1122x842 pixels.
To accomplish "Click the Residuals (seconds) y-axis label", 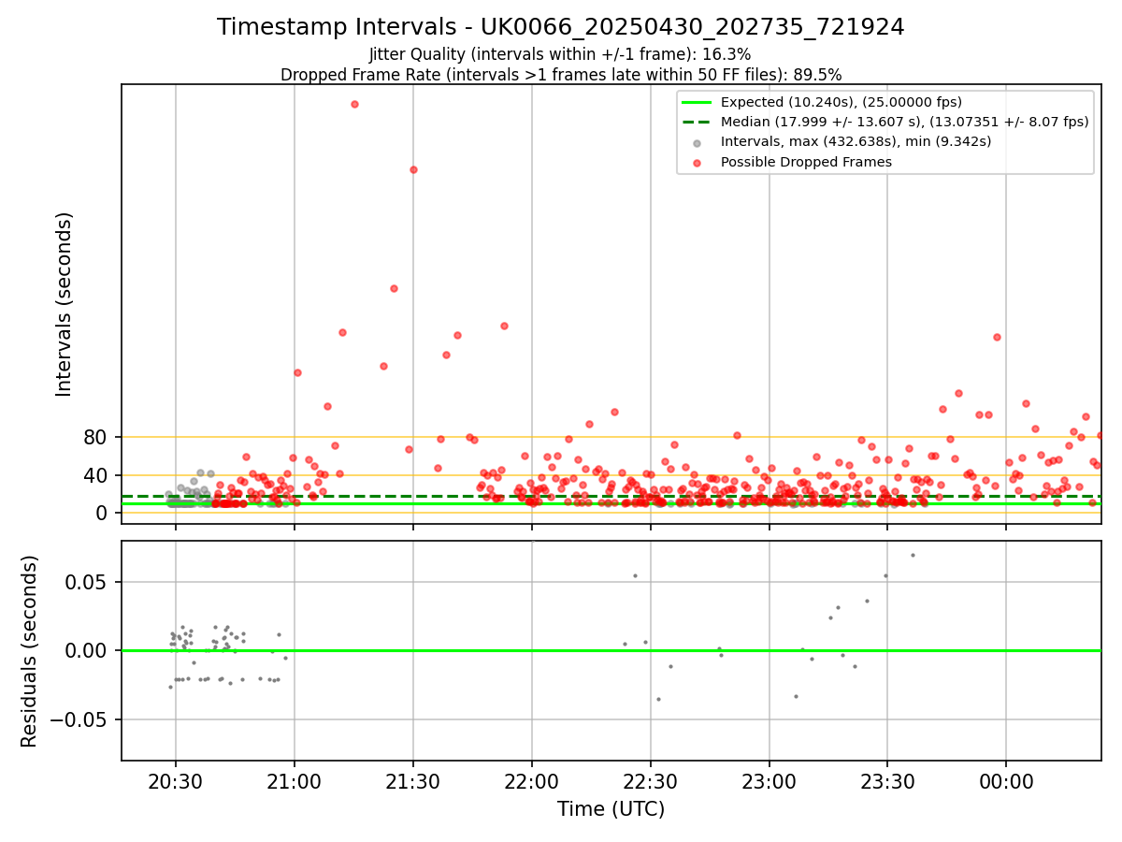I will (30, 651).
